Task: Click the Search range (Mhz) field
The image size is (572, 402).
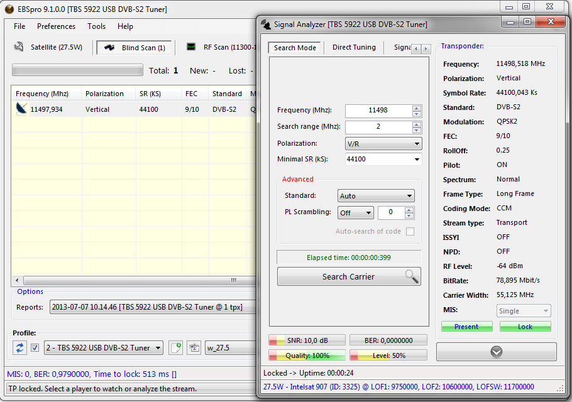Action: [x=378, y=127]
